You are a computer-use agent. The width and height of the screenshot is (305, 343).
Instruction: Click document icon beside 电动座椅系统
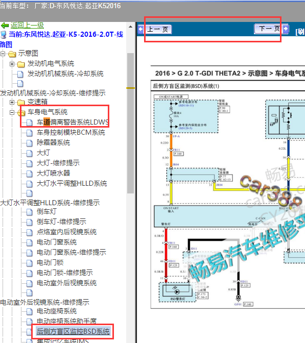pyautogui.click(x=30, y=311)
